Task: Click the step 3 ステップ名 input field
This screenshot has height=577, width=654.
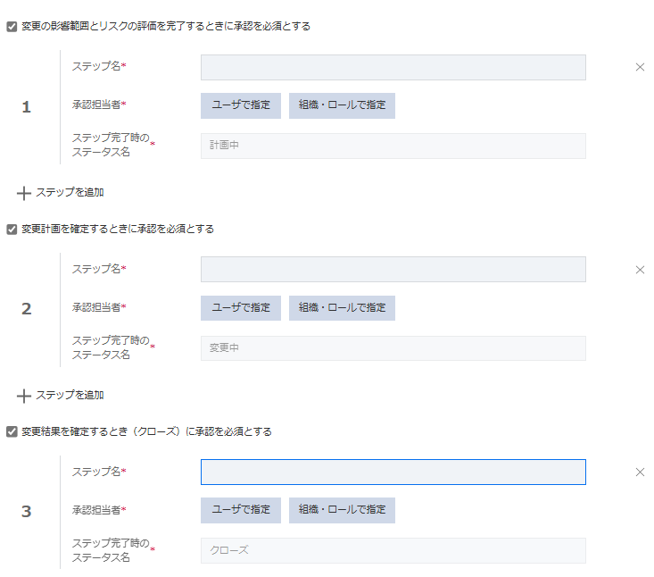Action: (393, 472)
